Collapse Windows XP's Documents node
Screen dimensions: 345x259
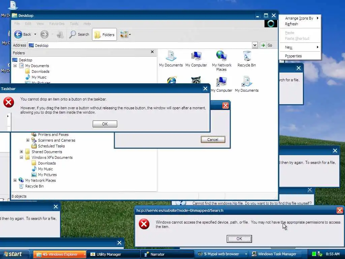[x=21, y=157]
